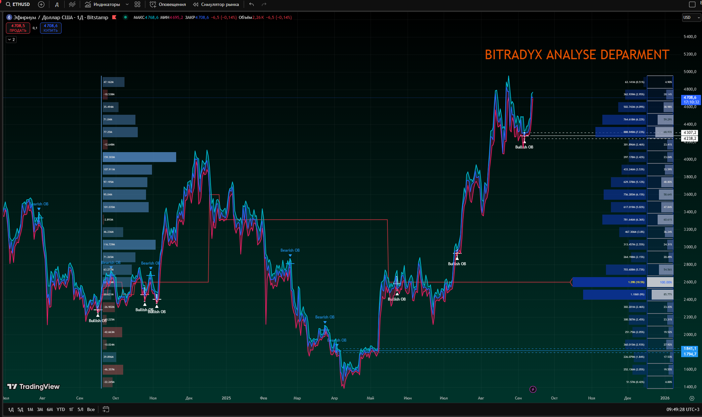Click the 2025 time axis label
The width and height of the screenshot is (702, 417).
[x=226, y=398]
